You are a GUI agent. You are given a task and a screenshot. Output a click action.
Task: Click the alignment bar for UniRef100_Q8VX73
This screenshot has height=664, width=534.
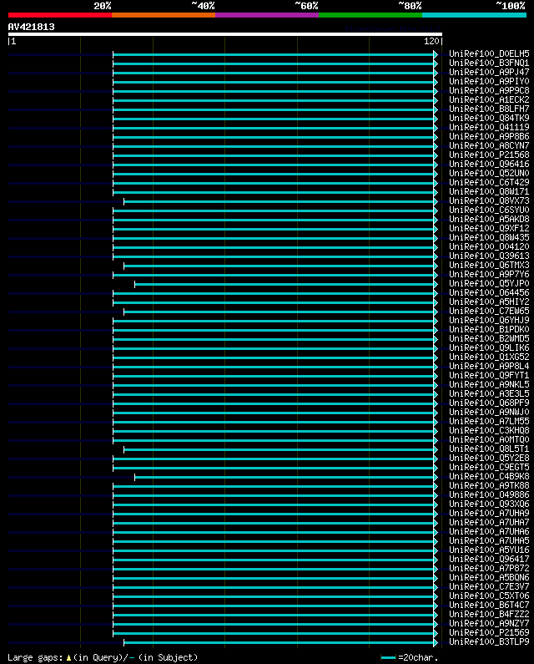pos(280,201)
